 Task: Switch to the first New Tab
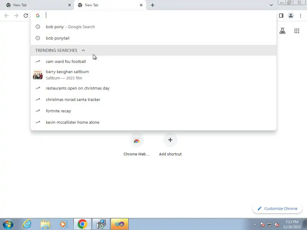coord(37,5)
